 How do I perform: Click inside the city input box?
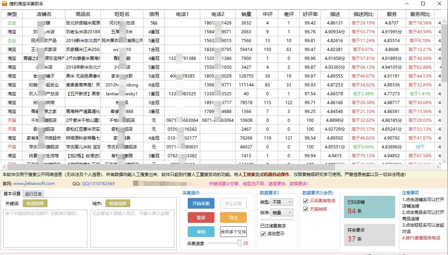[x=132, y=228]
